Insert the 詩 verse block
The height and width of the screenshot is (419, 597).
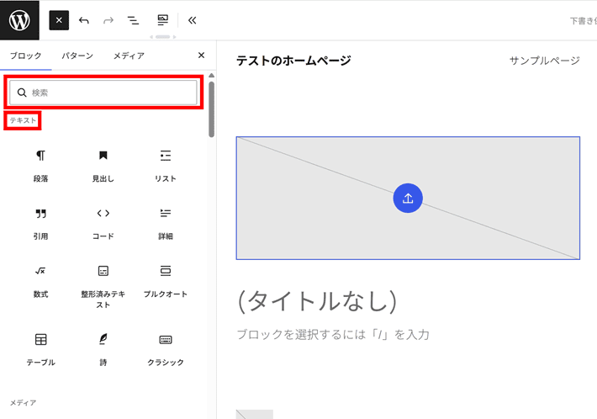pyautogui.click(x=103, y=350)
